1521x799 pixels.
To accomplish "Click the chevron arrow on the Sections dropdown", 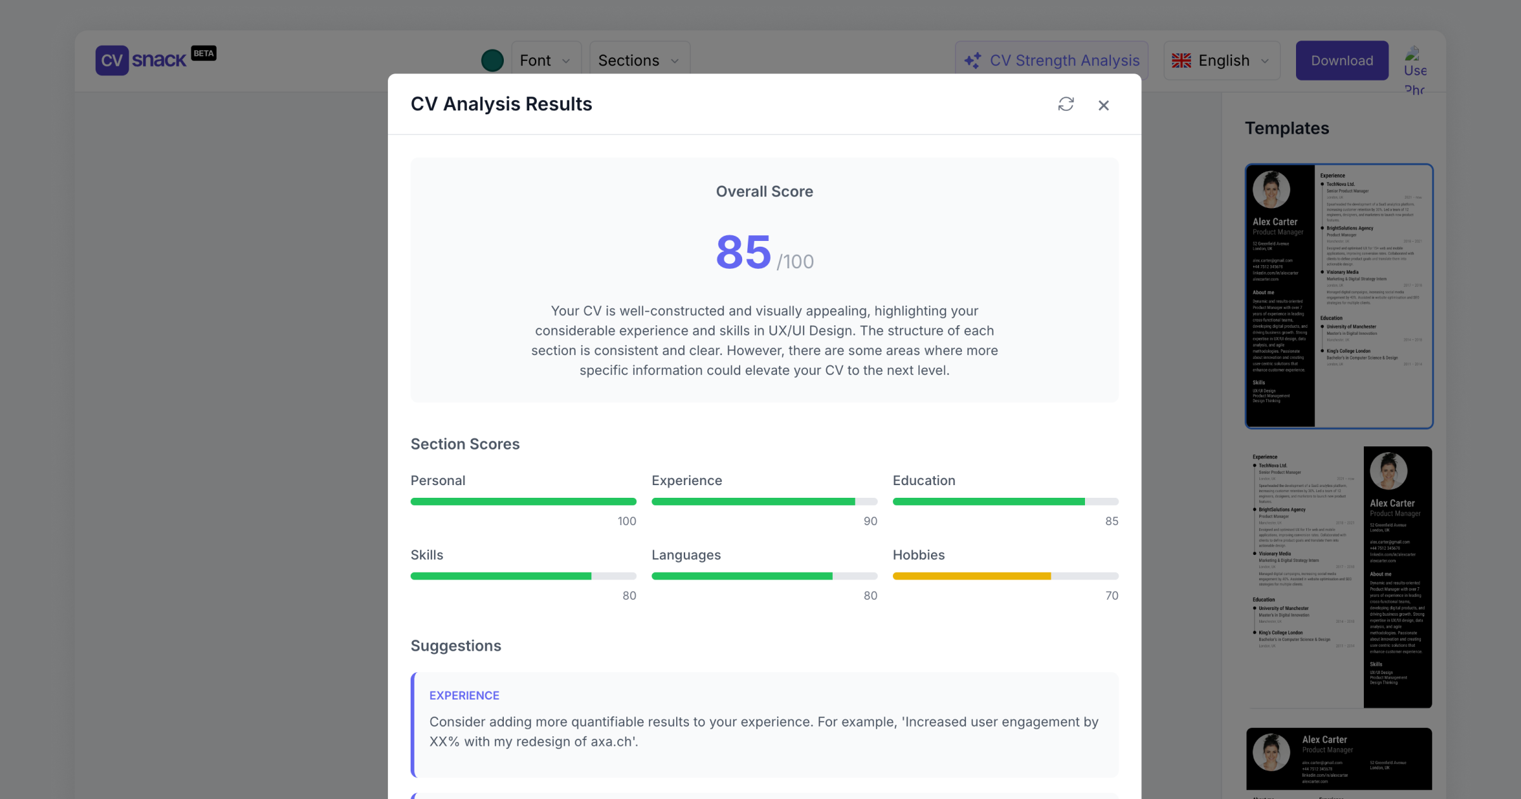I will (x=674, y=61).
